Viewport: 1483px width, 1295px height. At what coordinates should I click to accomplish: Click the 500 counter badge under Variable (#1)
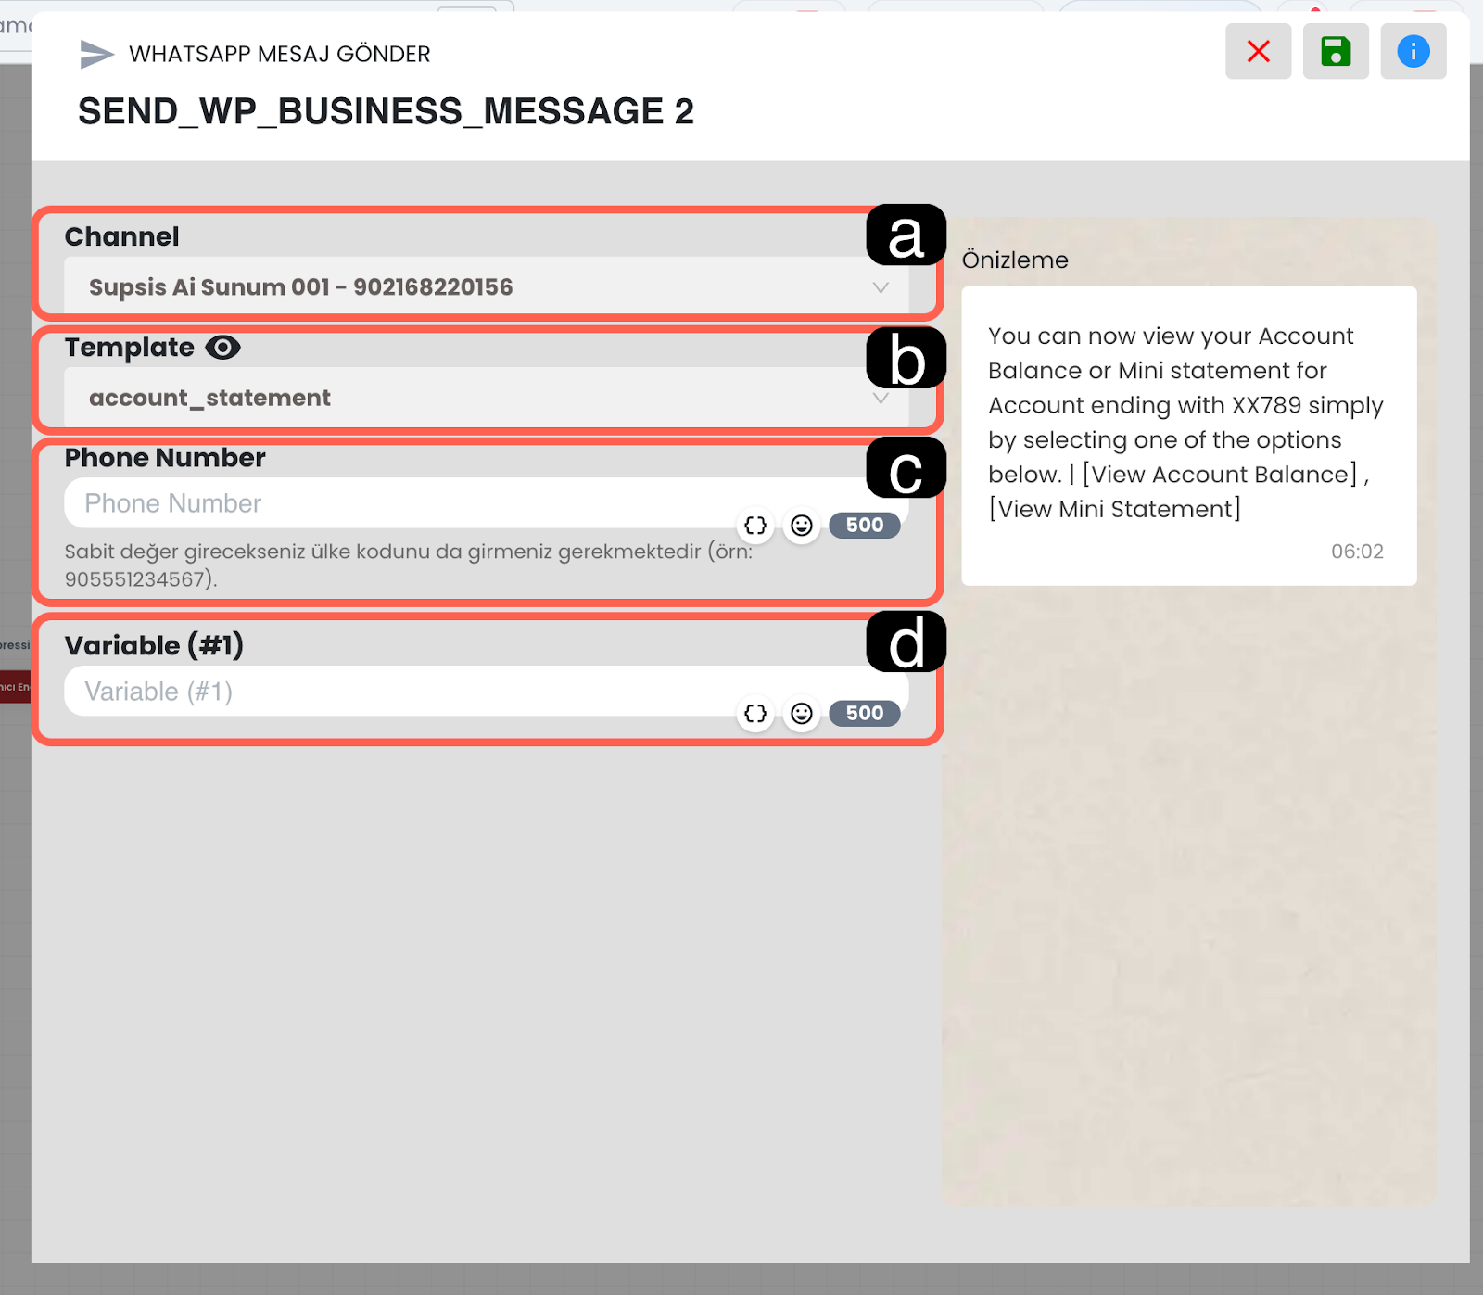point(864,714)
